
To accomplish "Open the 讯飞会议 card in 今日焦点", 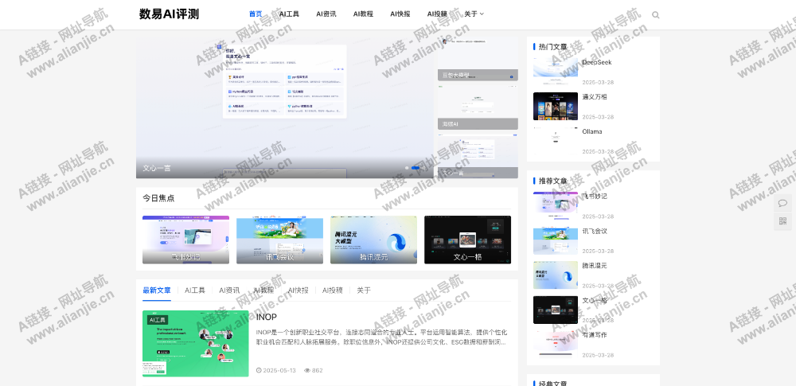I will pos(279,240).
